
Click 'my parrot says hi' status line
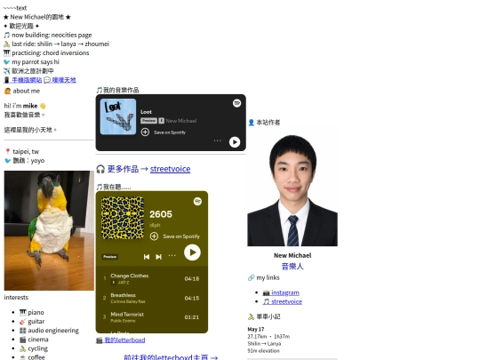(x=31, y=62)
